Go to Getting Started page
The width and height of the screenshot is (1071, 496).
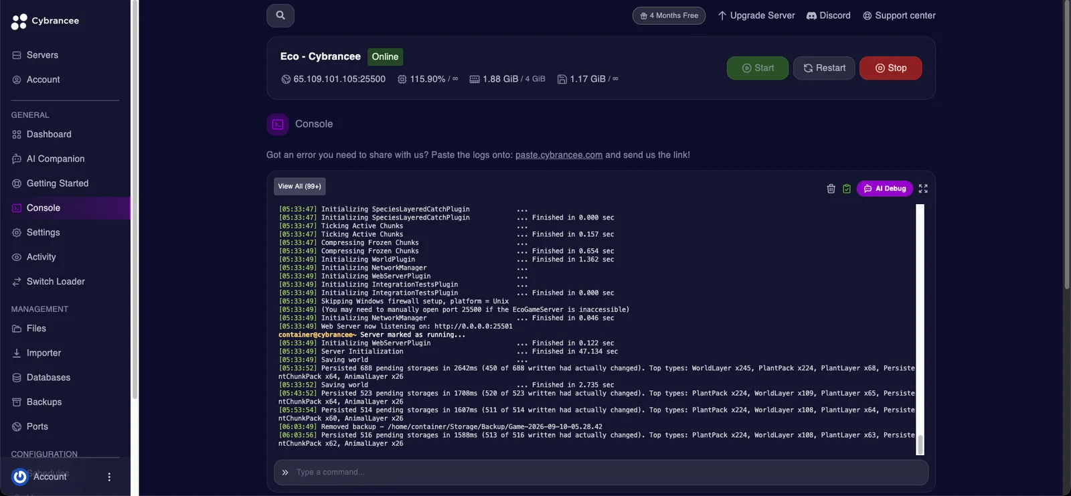click(65, 183)
